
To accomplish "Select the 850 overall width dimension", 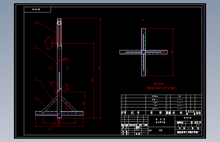I will click(59, 125).
